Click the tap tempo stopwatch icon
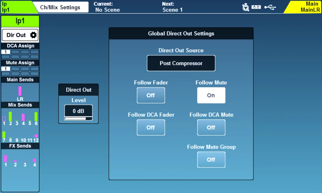This screenshot has height=193, width=322. pyautogui.click(x=246, y=7)
